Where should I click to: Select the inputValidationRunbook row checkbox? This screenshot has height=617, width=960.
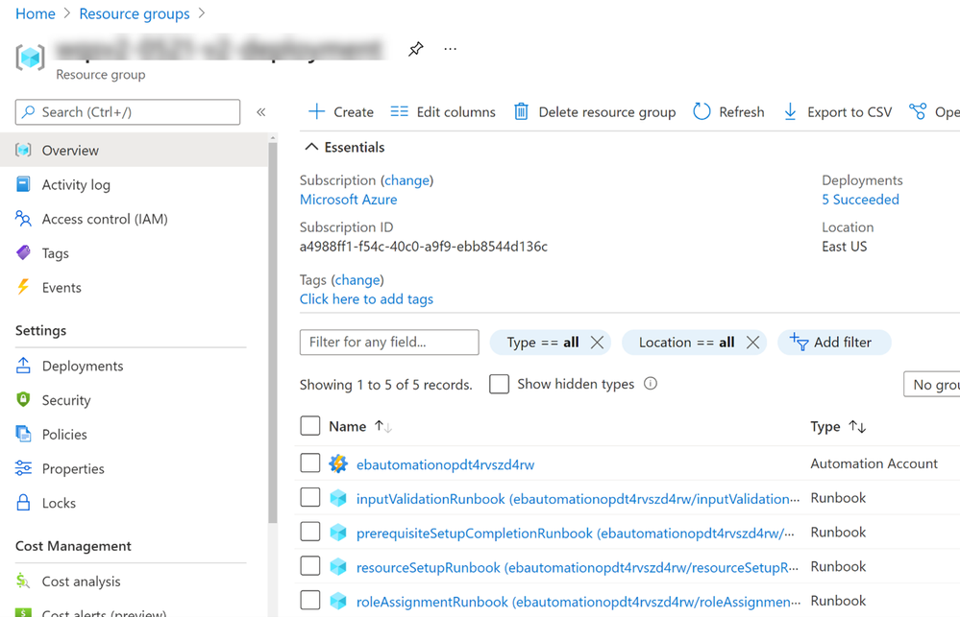coord(310,497)
